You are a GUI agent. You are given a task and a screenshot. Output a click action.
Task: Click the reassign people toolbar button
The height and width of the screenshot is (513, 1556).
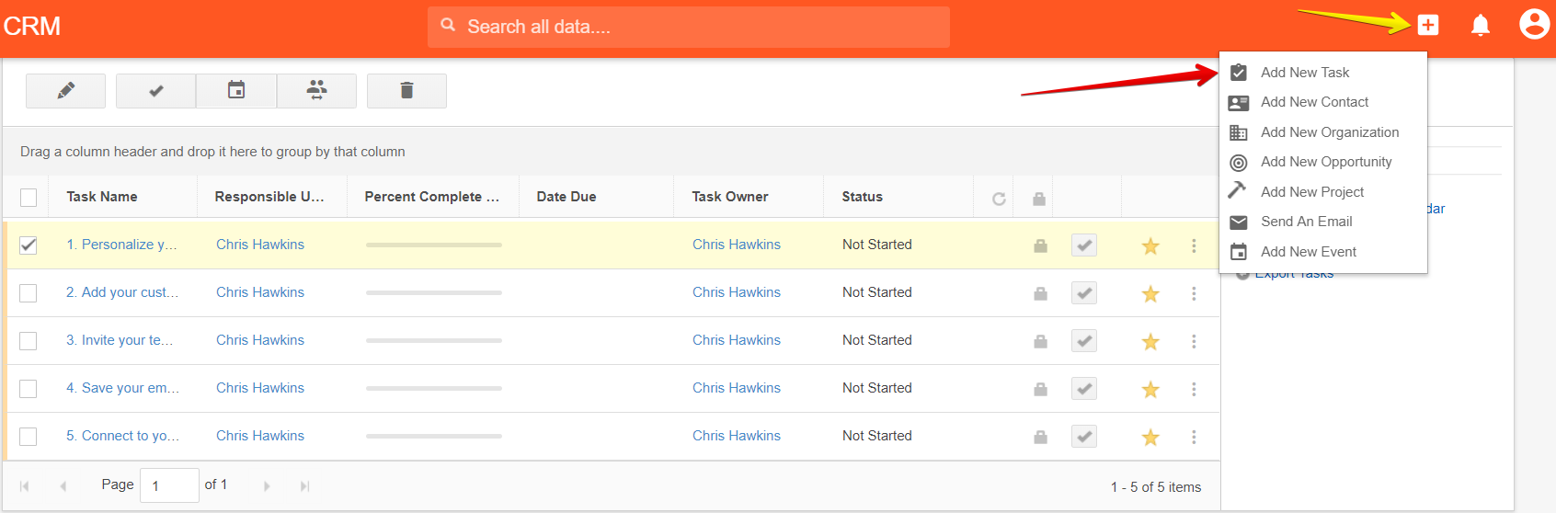point(316,91)
